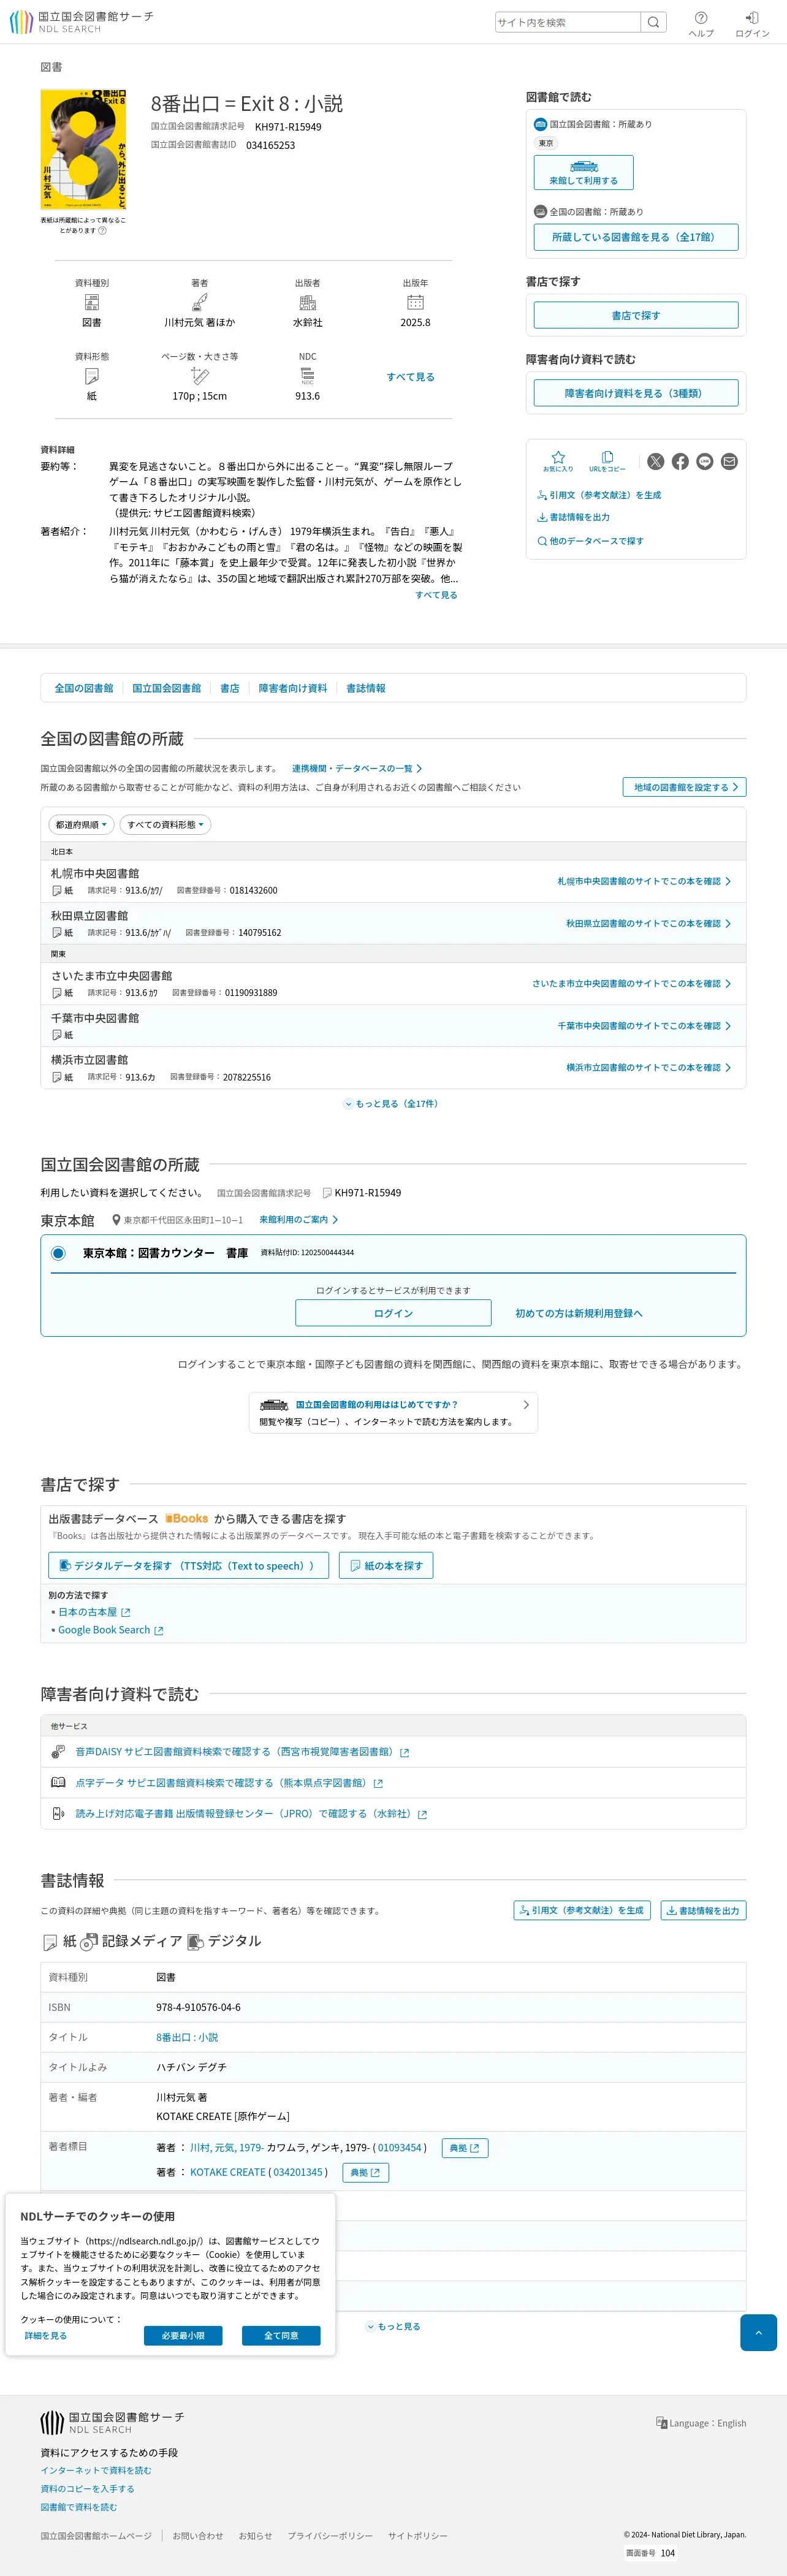Click 障害者向け資料を見る（3種類）
Image resolution: width=787 pixels, height=2576 pixels.
(636, 393)
